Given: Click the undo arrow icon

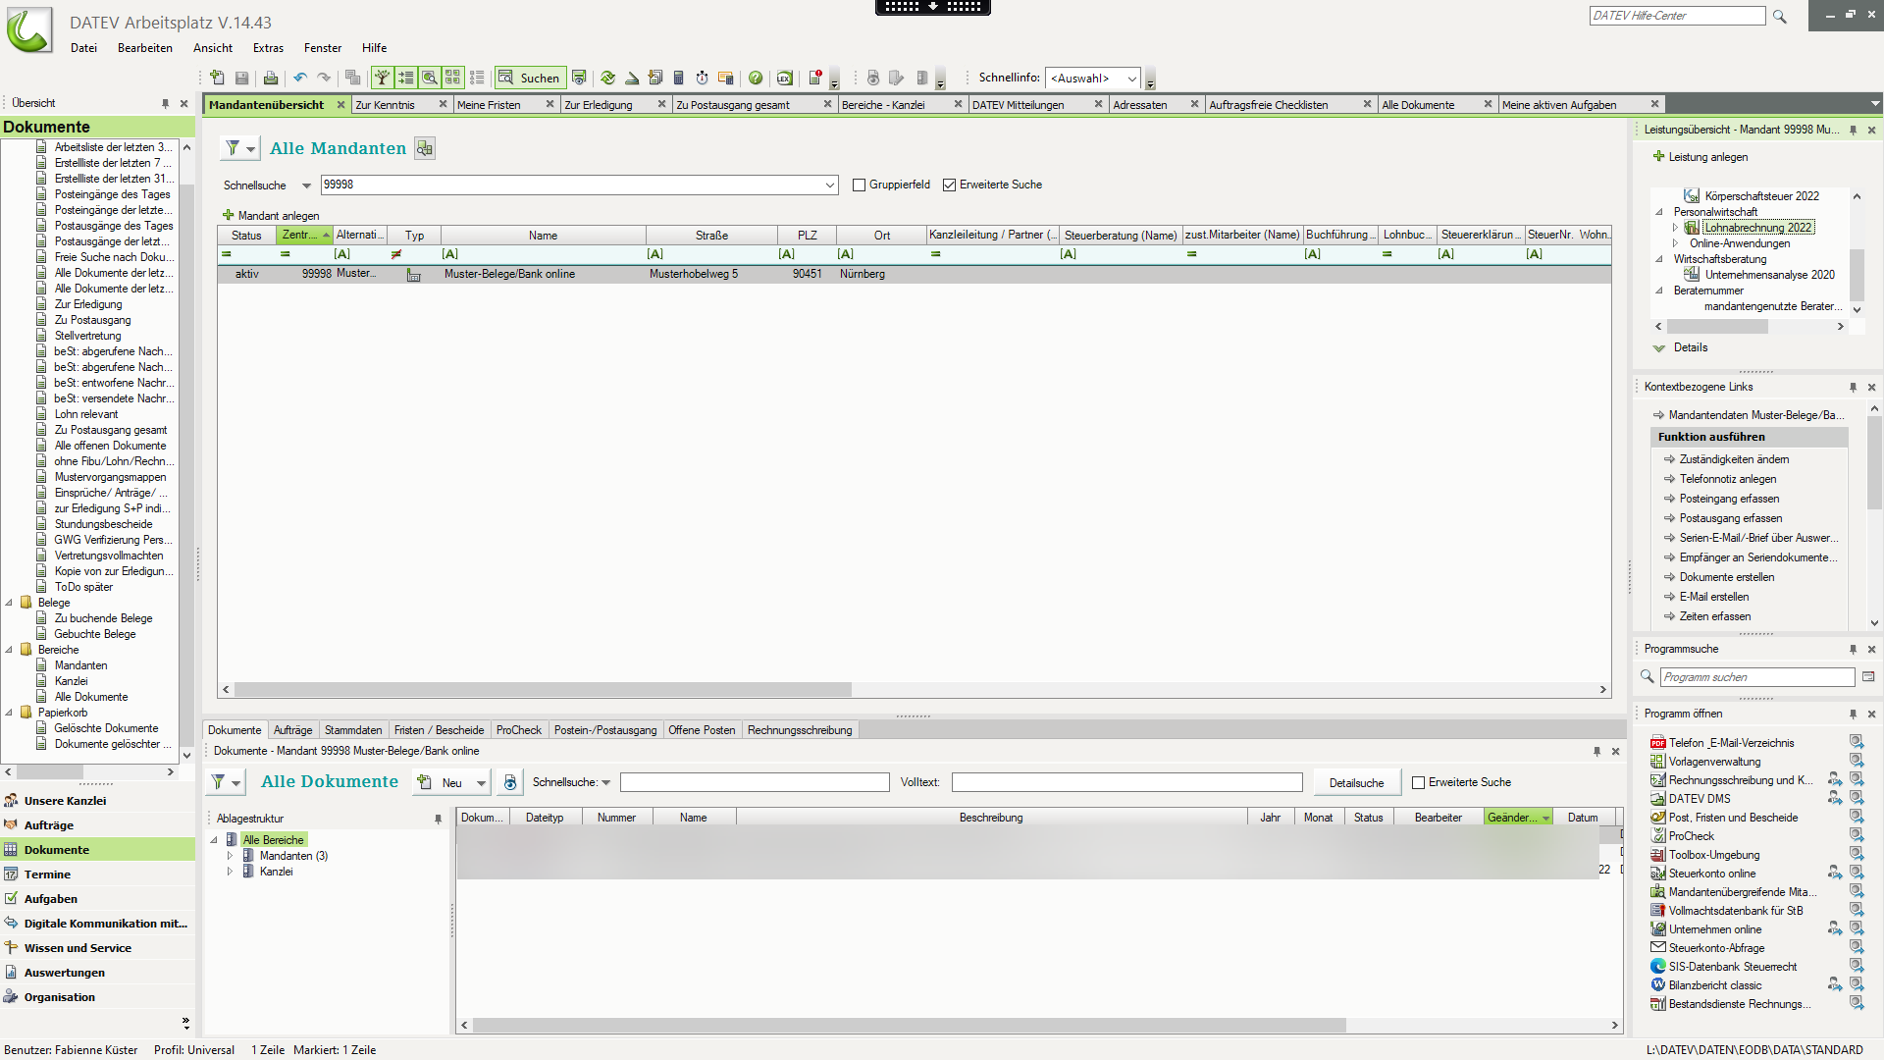Looking at the screenshot, I should [x=300, y=78].
